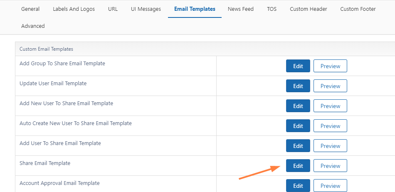
Task: Switch to Labels And Logos tab
Action: click(x=74, y=9)
